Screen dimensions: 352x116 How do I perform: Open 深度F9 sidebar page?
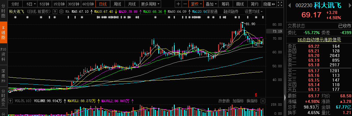(x=3, y=76)
